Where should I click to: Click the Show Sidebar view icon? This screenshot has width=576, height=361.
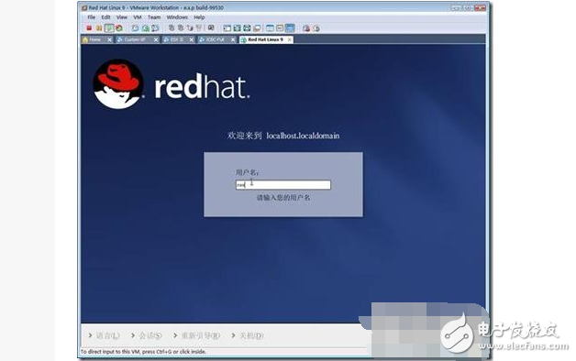pyautogui.click(x=227, y=27)
